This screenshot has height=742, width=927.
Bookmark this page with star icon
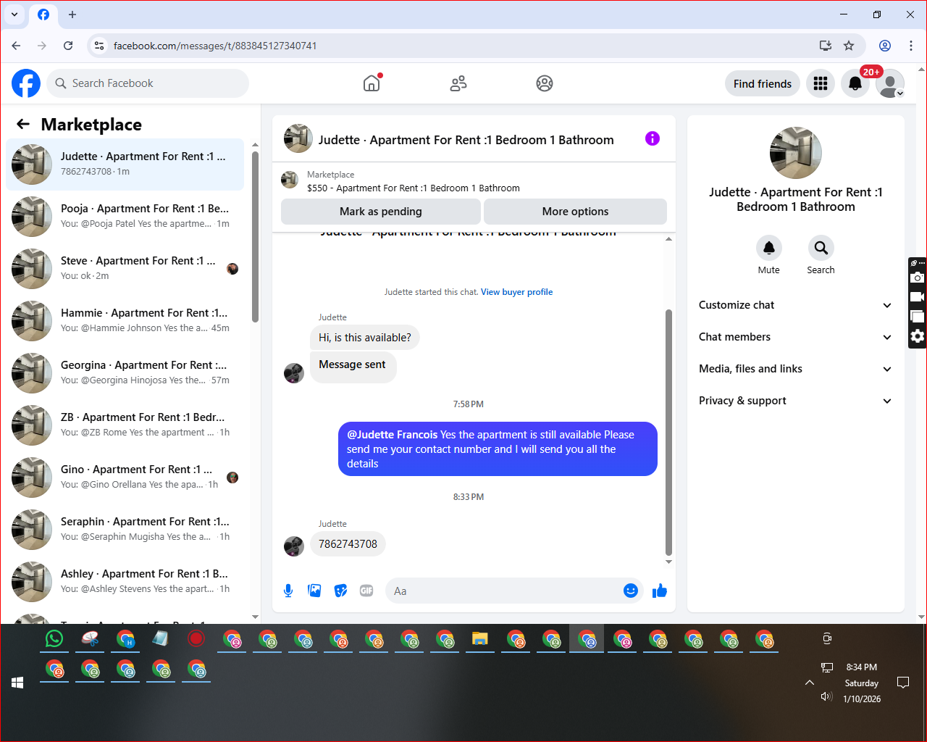click(x=849, y=46)
